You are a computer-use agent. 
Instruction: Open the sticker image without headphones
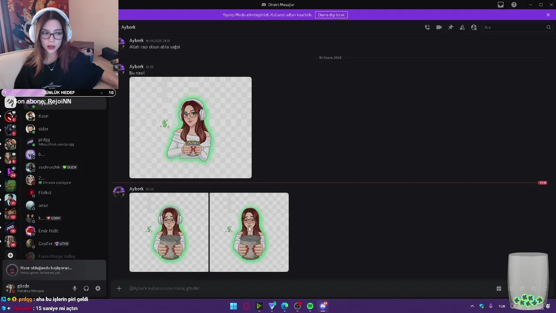pyautogui.click(x=249, y=232)
